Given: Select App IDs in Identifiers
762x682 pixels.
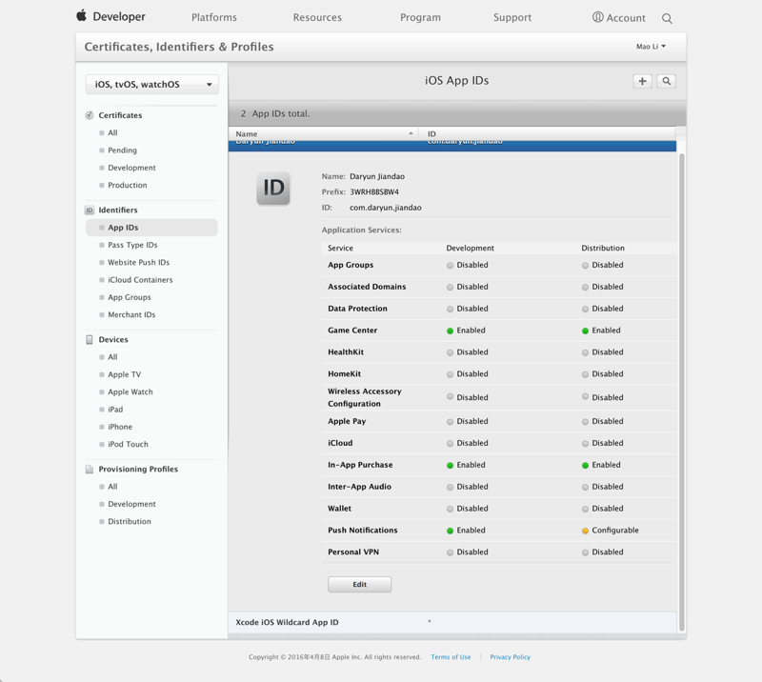Looking at the screenshot, I should 151,228.
